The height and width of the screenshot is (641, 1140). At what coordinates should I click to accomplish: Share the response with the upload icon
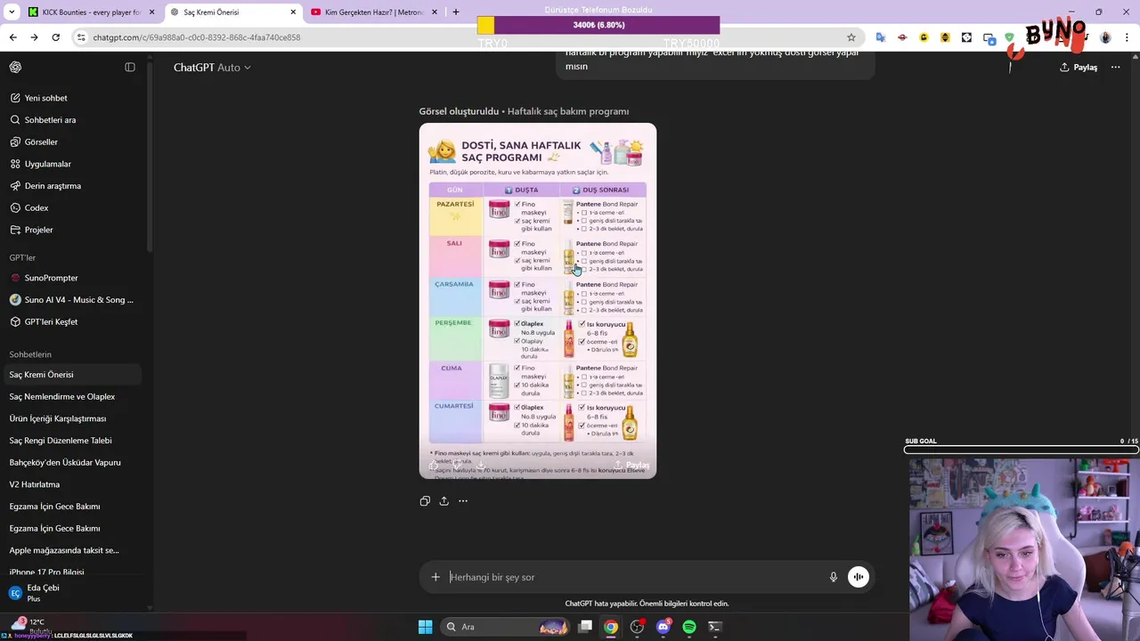(x=444, y=501)
